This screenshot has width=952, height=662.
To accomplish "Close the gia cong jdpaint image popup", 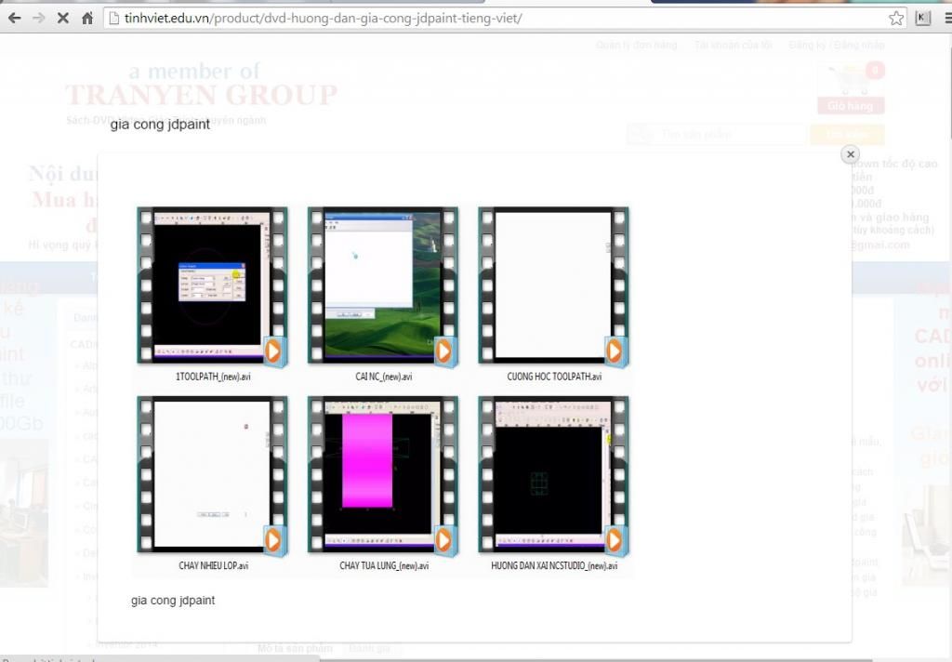I will [850, 154].
